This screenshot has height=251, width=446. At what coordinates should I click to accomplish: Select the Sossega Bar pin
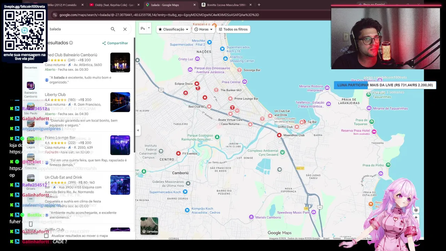(x=239, y=70)
